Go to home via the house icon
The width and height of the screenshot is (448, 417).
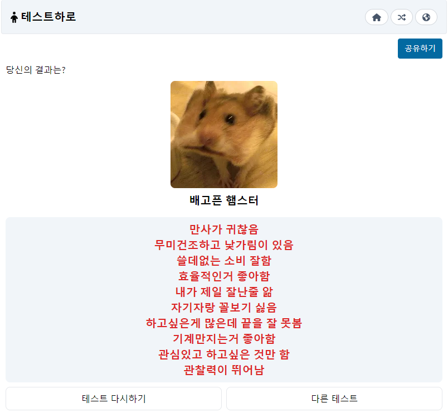pos(376,17)
